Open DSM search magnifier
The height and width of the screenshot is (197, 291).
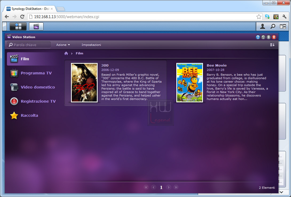coord(273,26)
